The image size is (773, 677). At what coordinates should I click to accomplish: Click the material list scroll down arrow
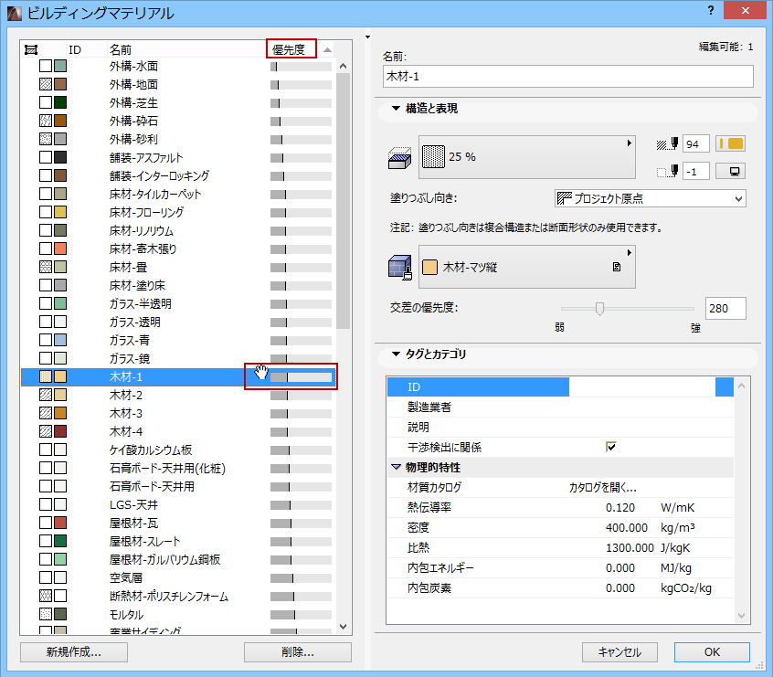pos(344,626)
